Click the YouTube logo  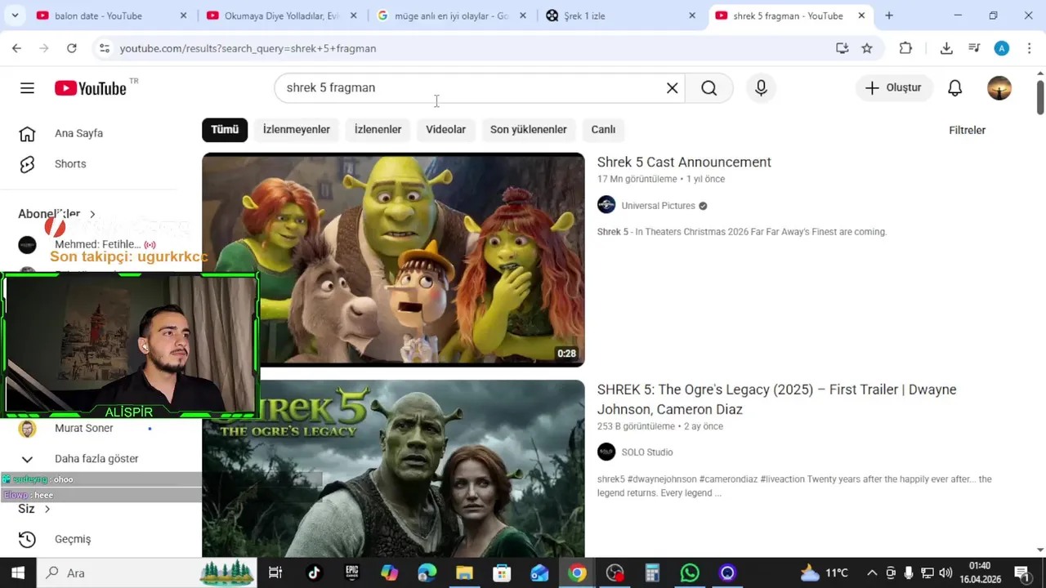click(91, 88)
